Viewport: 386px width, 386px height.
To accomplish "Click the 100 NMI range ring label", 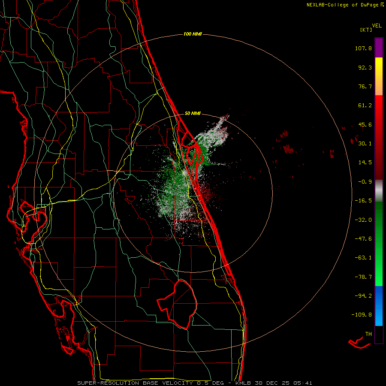I will (193, 34).
